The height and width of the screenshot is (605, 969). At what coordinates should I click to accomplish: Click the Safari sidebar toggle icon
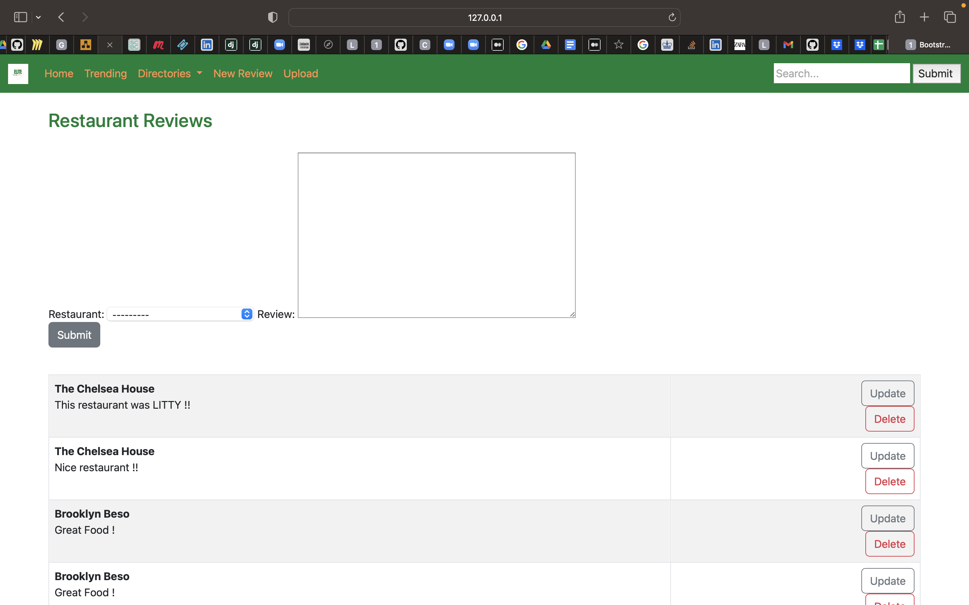point(20,17)
